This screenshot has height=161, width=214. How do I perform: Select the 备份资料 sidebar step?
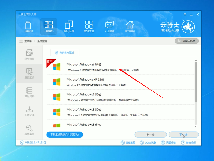[29, 93]
